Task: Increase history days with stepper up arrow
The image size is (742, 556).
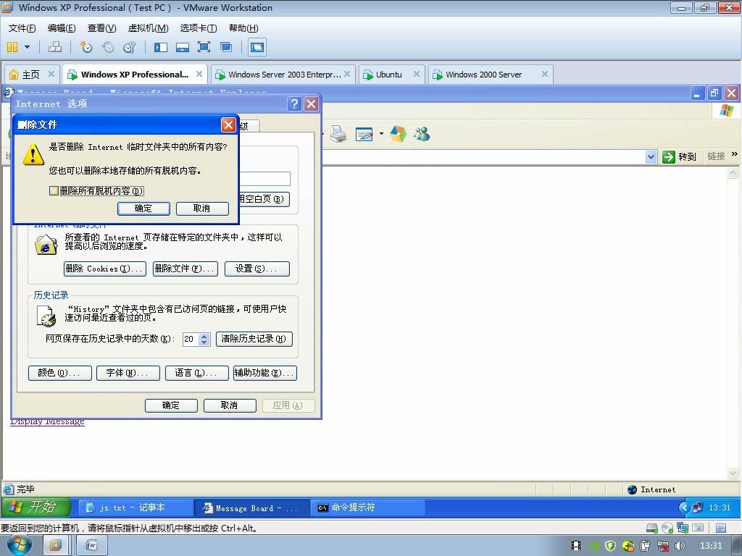Action: pos(204,336)
